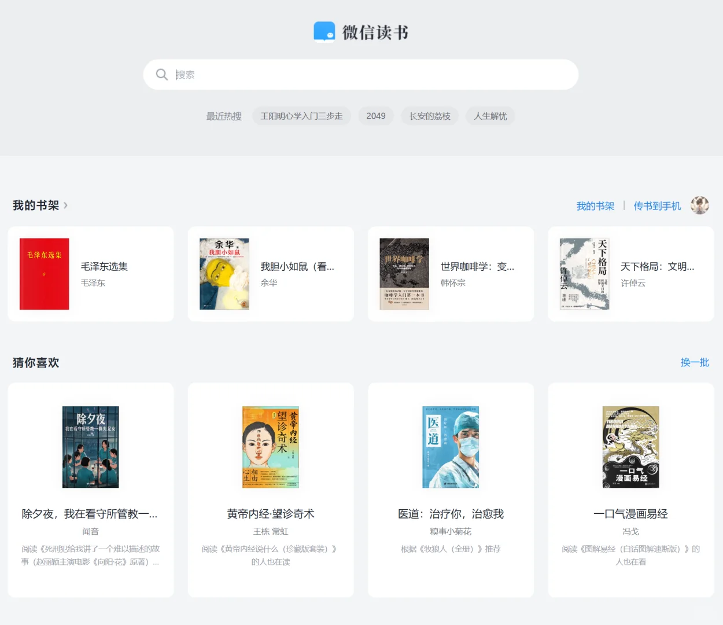Click the 传书到手机 link

click(x=657, y=206)
